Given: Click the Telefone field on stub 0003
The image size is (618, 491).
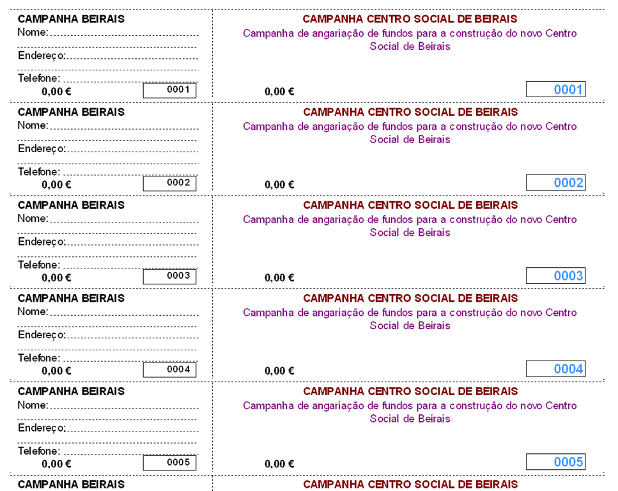Looking at the screenshot, I should 130,265.
